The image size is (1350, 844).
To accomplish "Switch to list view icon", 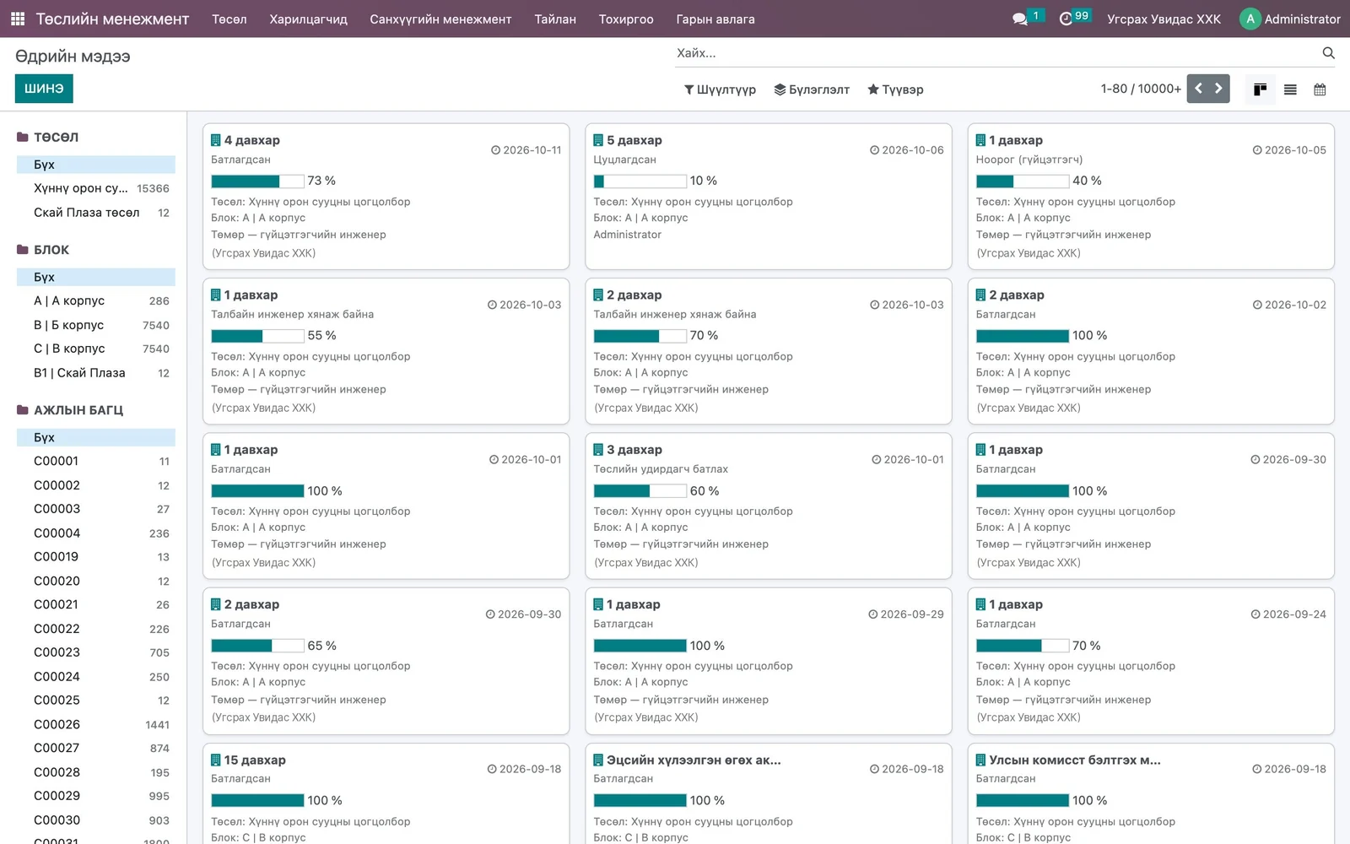I will tap(1290, 89).
